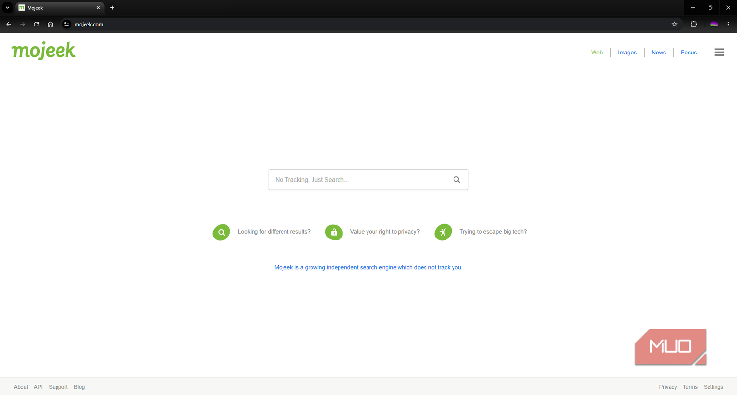
Task: Open 'Trying to escape big tech?' link
Action: (x=493, y=232)
